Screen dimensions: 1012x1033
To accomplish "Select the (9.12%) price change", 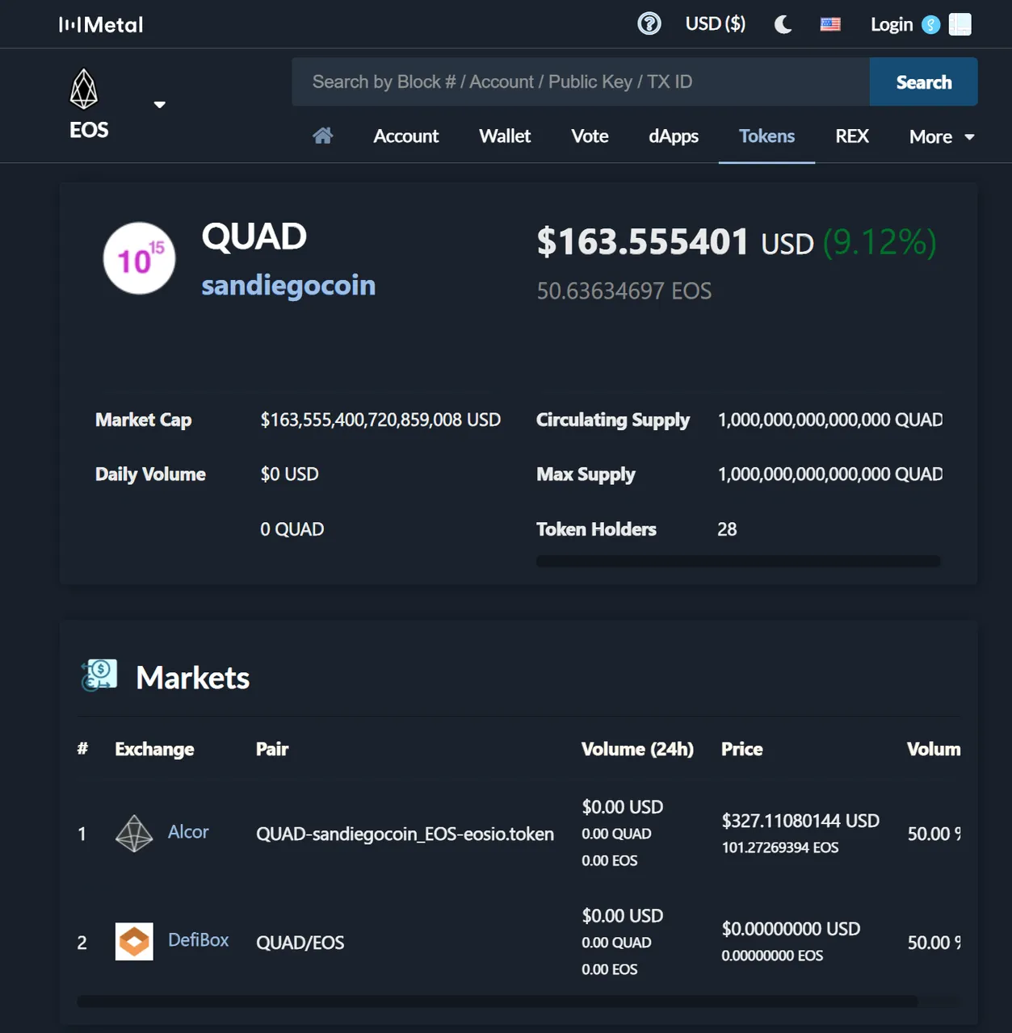I will (880, 242).
